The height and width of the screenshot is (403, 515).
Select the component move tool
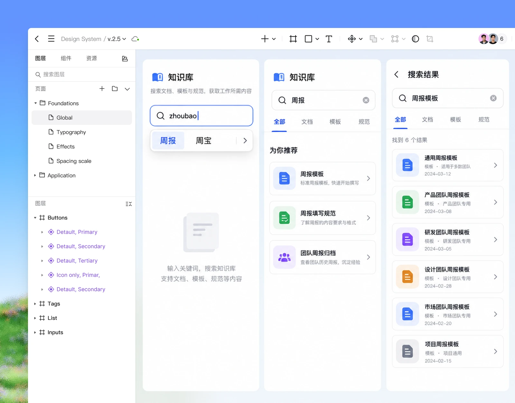(x=352, y=39)
